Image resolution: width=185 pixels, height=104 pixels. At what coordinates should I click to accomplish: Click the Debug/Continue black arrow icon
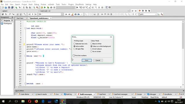point(77,8)
